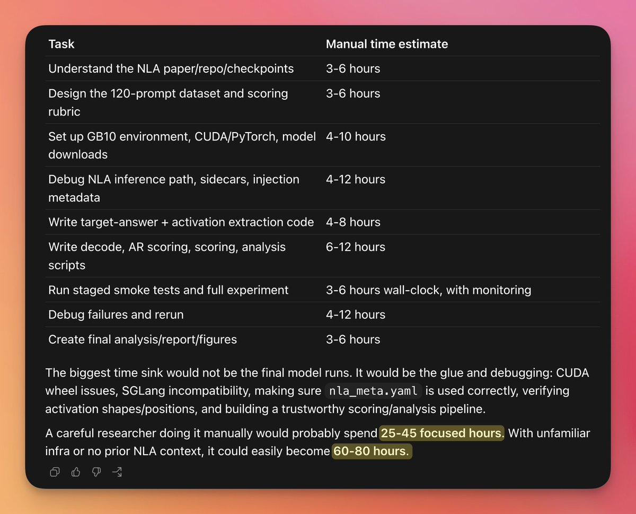636x514 pixels.
Task: Click 'Debug NLA inference path' task cell
Action: coord(174,188)
